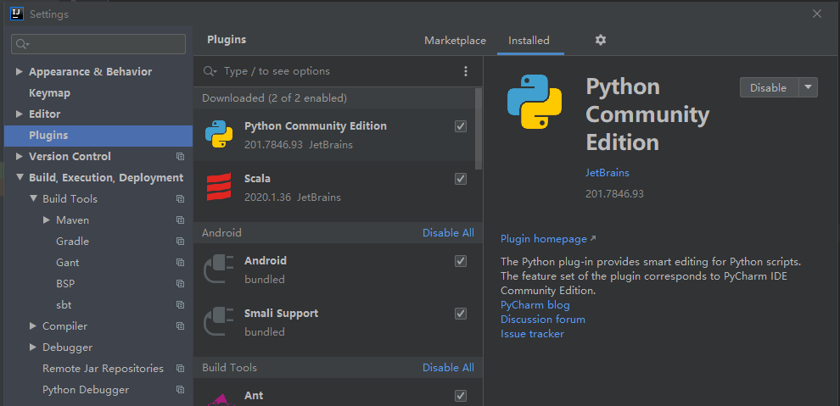Click the plugins settings gear icon
The image size is (840, 406).
click(x=601, y=40)
